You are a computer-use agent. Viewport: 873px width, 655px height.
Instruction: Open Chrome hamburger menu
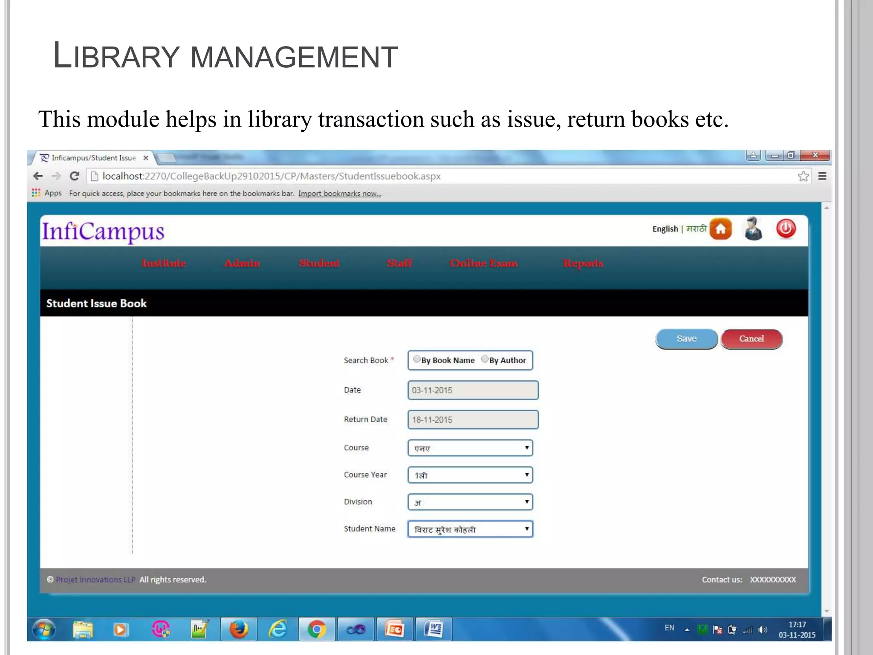click(x=822, y=176)
